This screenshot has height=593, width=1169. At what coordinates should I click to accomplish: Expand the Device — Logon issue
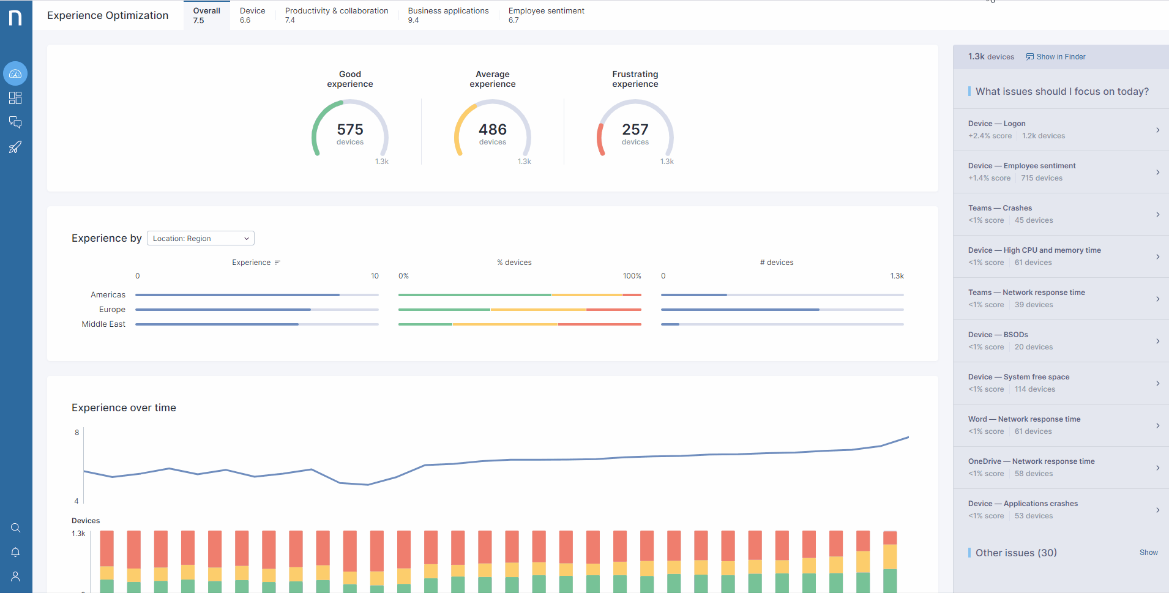click(1157, 130)
